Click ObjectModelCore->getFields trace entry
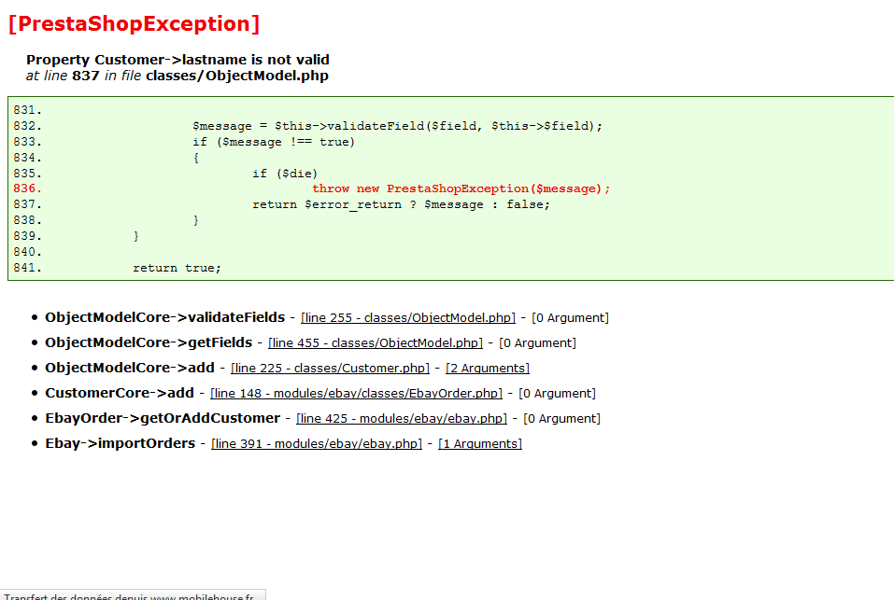Viewport: 894px width, 600px height. pyautogui.click(x=149, y=342)
